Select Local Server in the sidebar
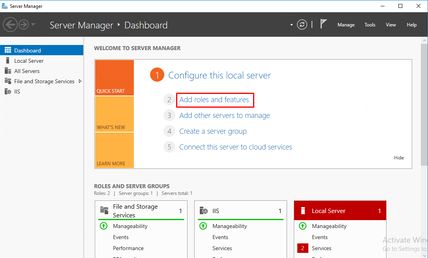The image size is (428, 258). 41,61
